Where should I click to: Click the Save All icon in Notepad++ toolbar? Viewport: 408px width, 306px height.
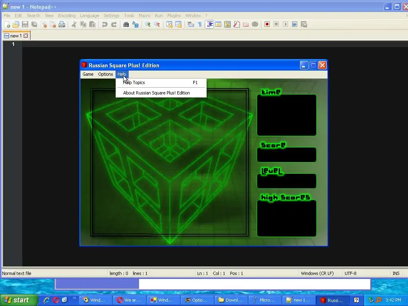[x=34, y=24]
